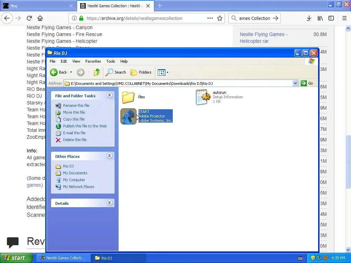The image size is (351, 263).
Task: Switch to Nestlé Games Collection taskbar item
Action: pyautogui.click(x=63, y=258)
